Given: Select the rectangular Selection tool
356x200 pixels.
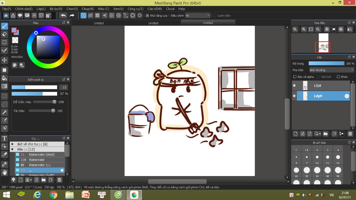Looking at the screenshot, I should click(x=5, y=96).
